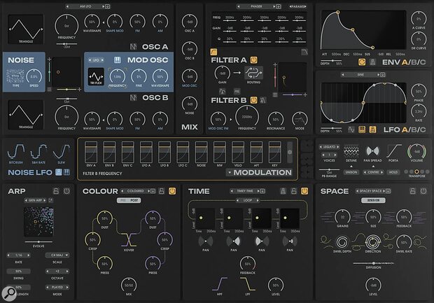
Task: Select the ENV A modulation slot
Action: click(x=91, y=152)
